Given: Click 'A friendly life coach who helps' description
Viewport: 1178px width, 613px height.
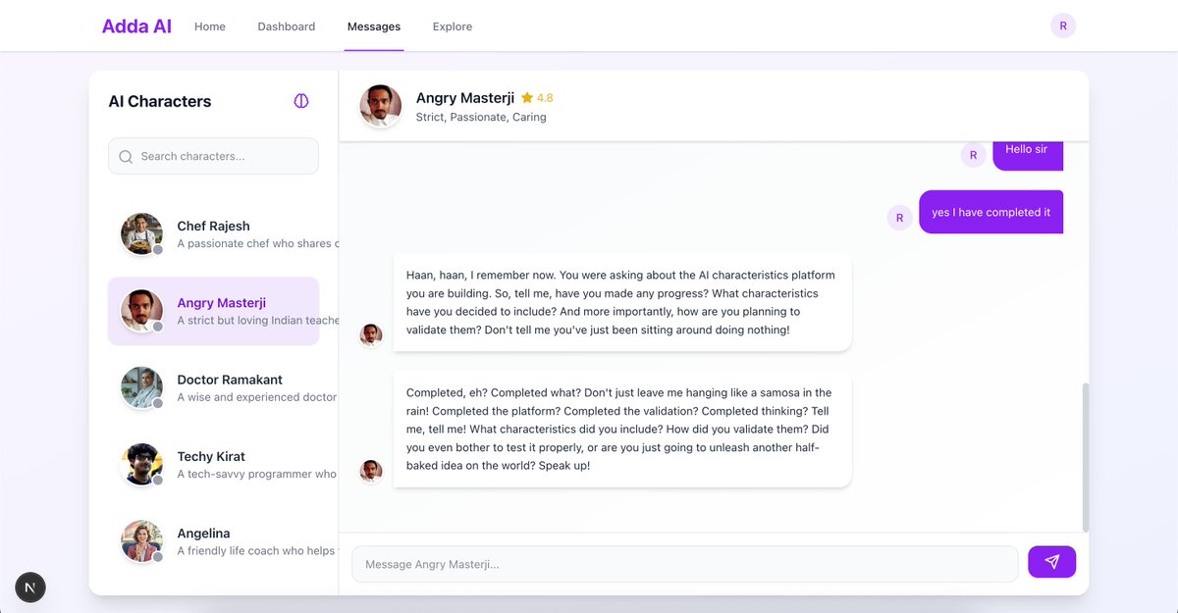Looking at the screenshot, I should (257, 551).
